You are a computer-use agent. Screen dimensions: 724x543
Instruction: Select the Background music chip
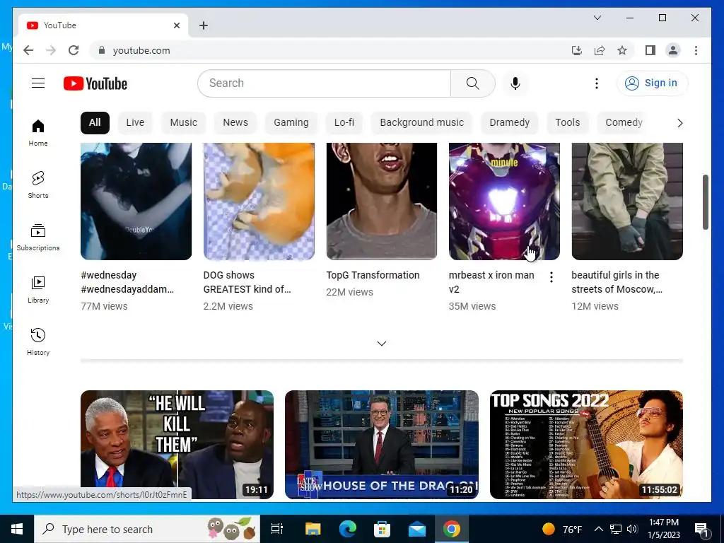421,123
